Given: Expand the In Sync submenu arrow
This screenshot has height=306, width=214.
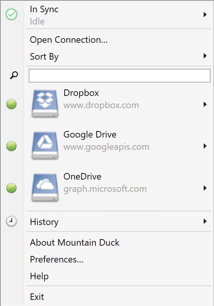Looking at the screenshot, I should pyautogui.click(x=205, y=15).
